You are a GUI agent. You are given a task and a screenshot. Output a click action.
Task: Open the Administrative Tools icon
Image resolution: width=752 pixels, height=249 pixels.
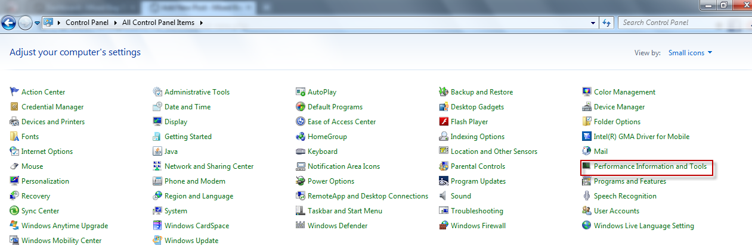[158, 92]
